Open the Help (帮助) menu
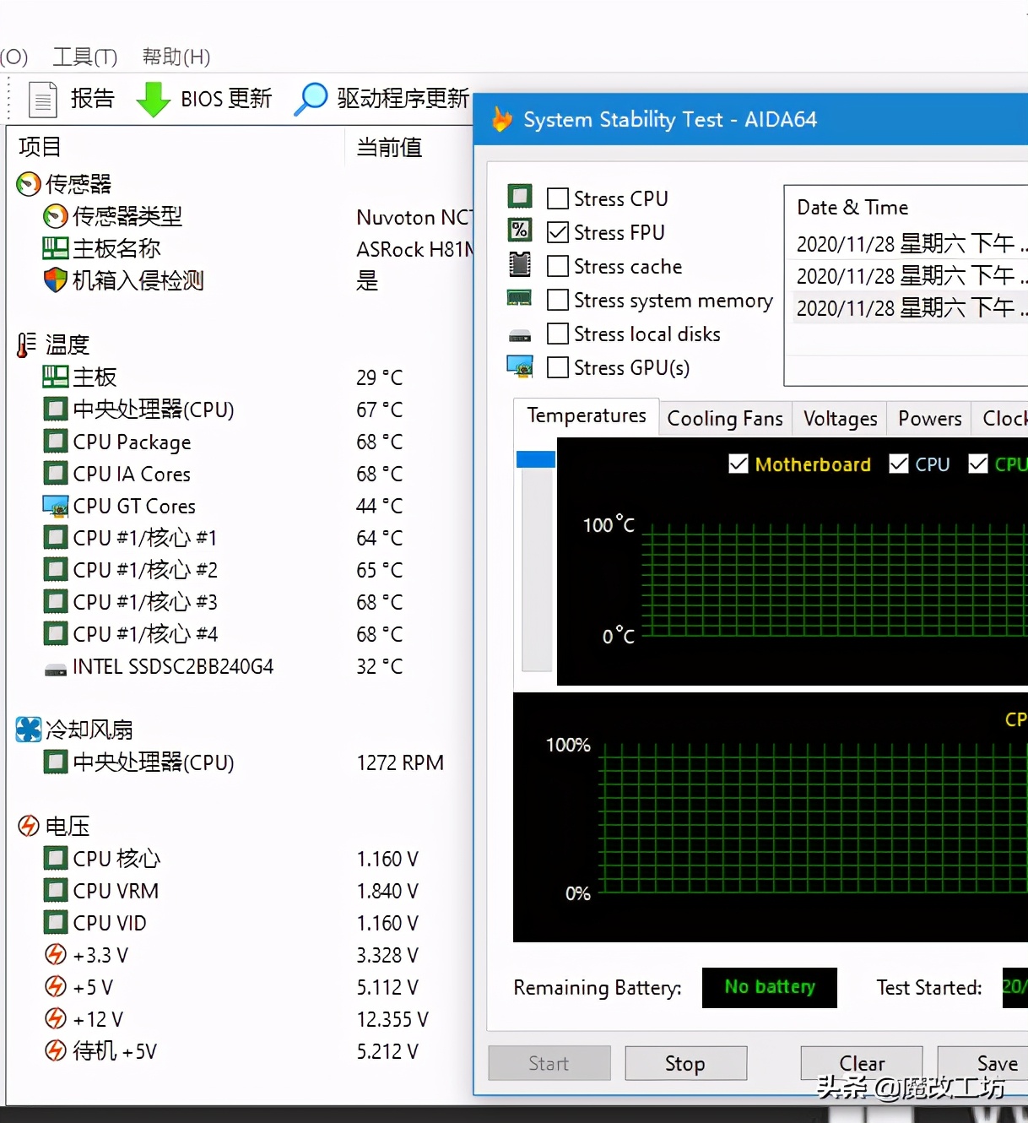 [176, 57]
